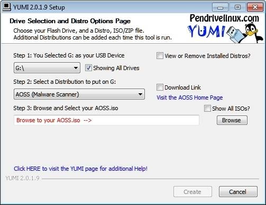The image size is (266, 205).
Task: Click the Drive Selection and Distro Options heading
Action: (70, 21)
